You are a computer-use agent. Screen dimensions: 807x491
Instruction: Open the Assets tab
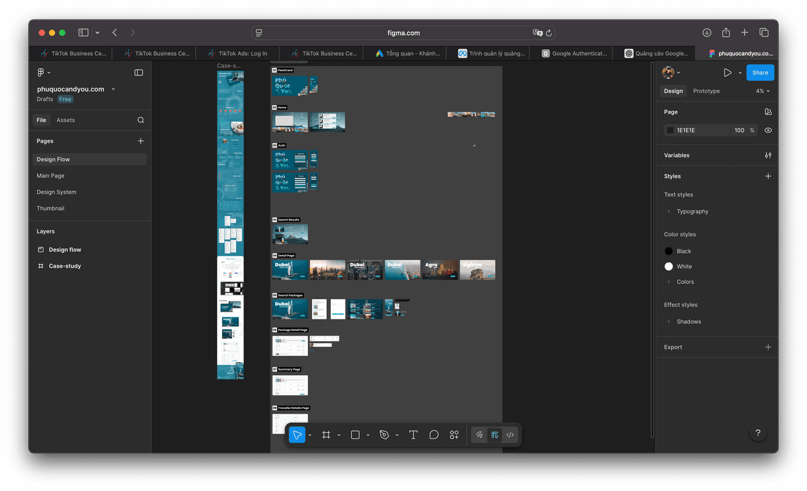pyautogui.click(x=66, y=120)
